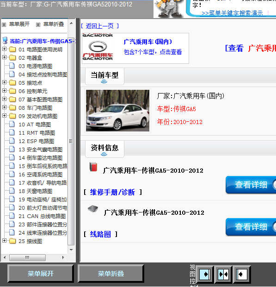
Task: Click document icon of 04 接地点控制电路图
Action: click(x=12, y=74)
